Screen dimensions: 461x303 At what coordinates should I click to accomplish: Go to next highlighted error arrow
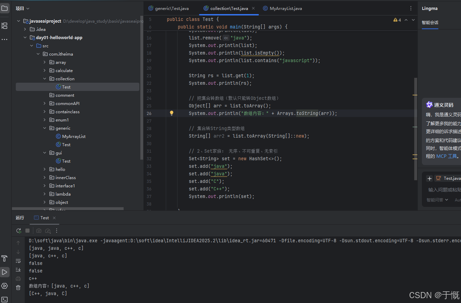point(413,20)
